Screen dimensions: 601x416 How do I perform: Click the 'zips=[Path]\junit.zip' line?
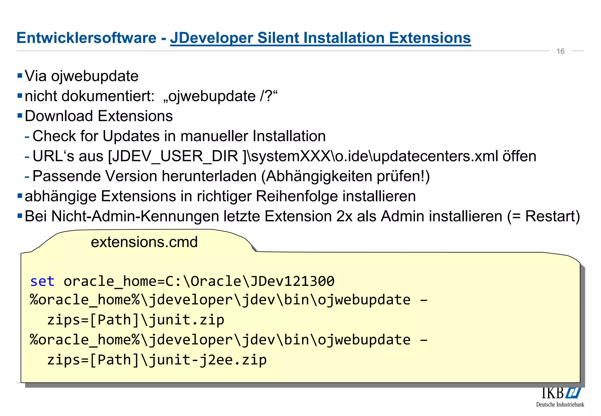136,320
